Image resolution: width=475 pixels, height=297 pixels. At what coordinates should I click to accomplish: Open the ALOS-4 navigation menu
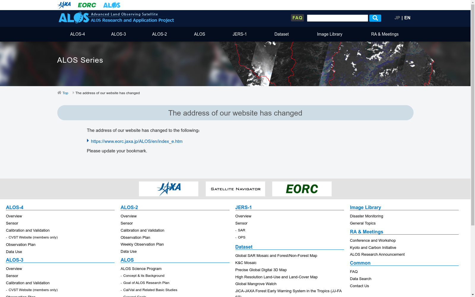[x=77, y=34]
